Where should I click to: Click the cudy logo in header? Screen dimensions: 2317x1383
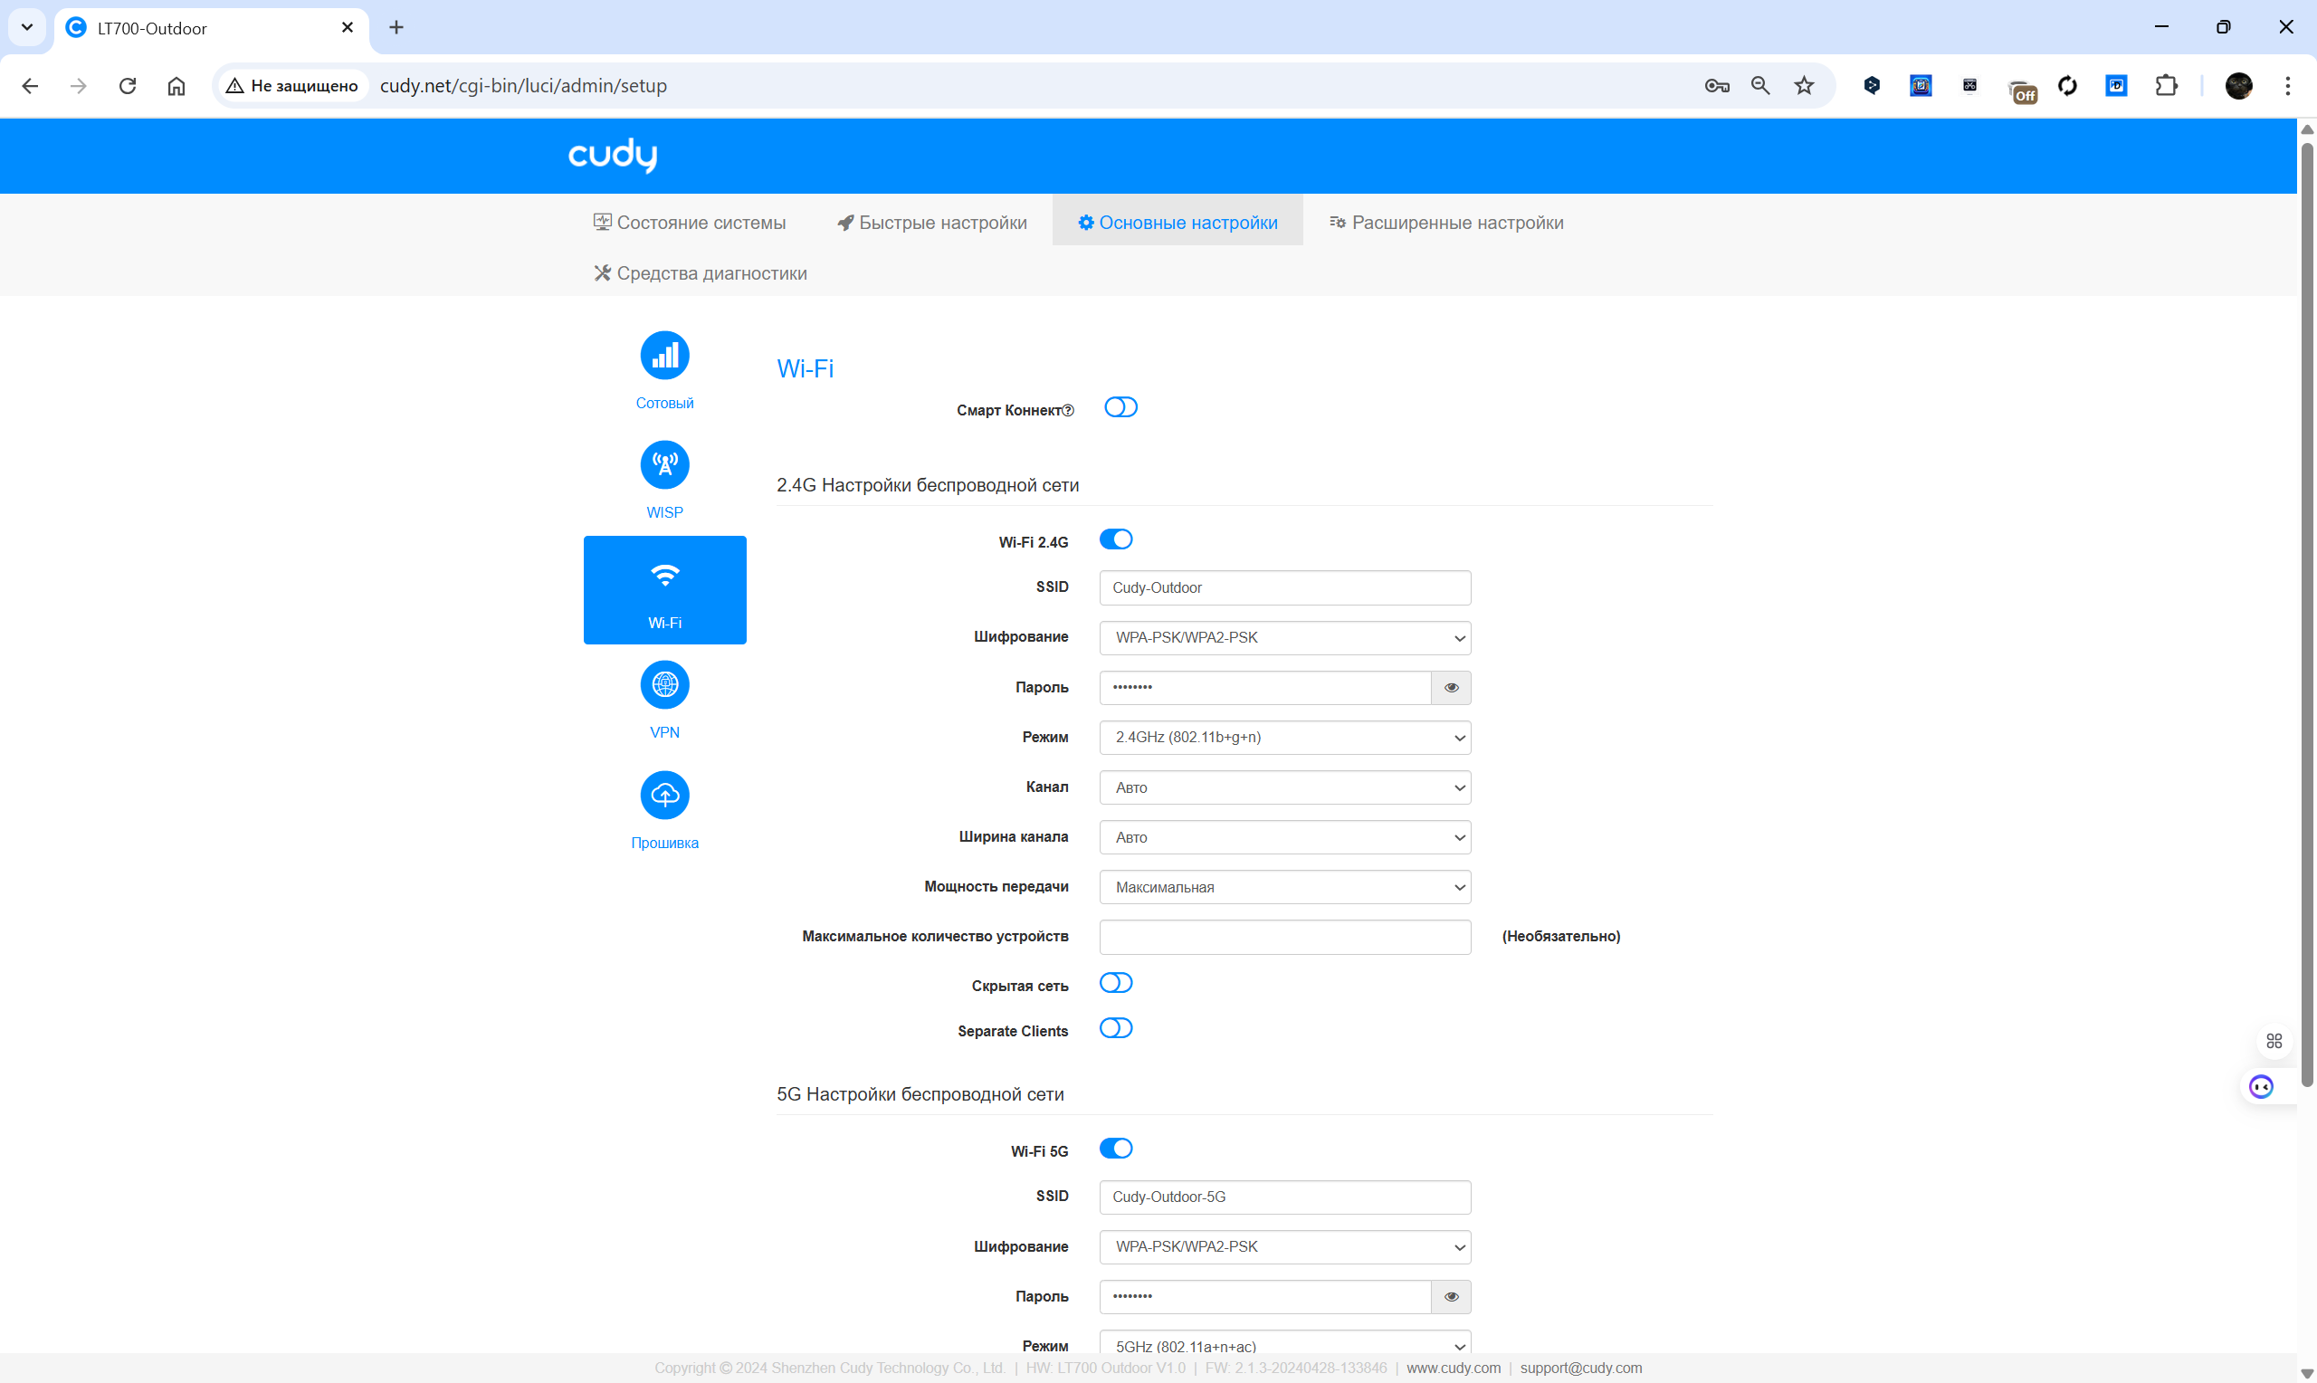click(612, 156)
